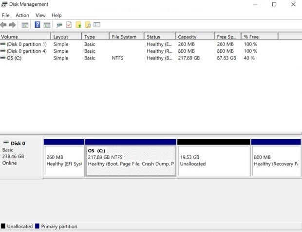
Task: Open the File menu
Action: point(6,15)
